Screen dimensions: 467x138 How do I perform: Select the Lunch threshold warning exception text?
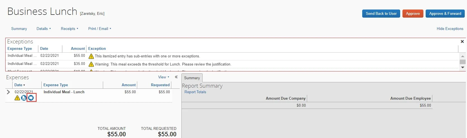163,64
